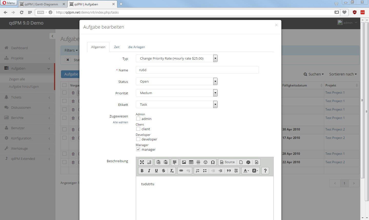This screenshot has width=369, height=220.
Task: Click into the description text area
Action: (204, 198)
